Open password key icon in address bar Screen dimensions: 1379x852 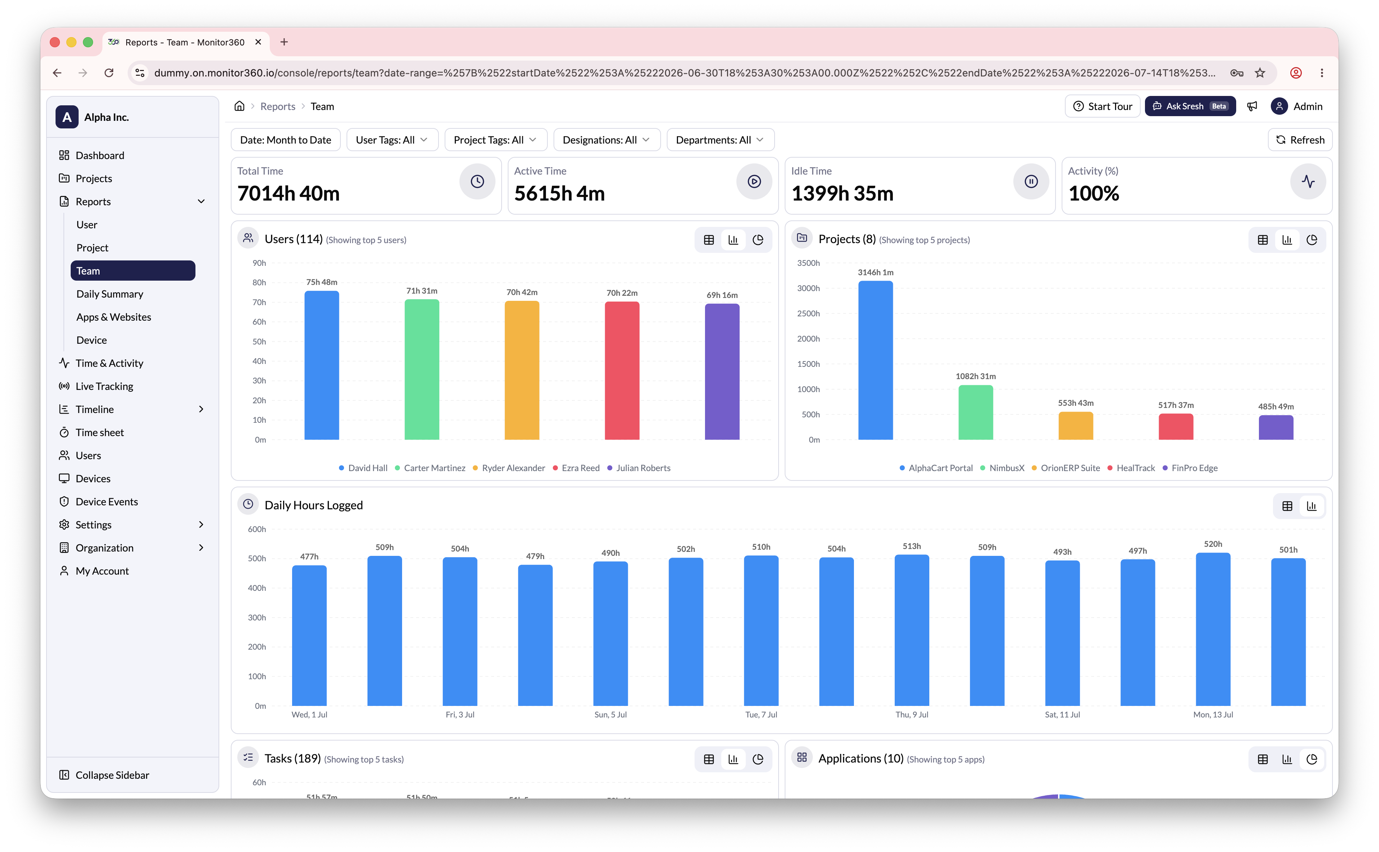(1237, 73)
